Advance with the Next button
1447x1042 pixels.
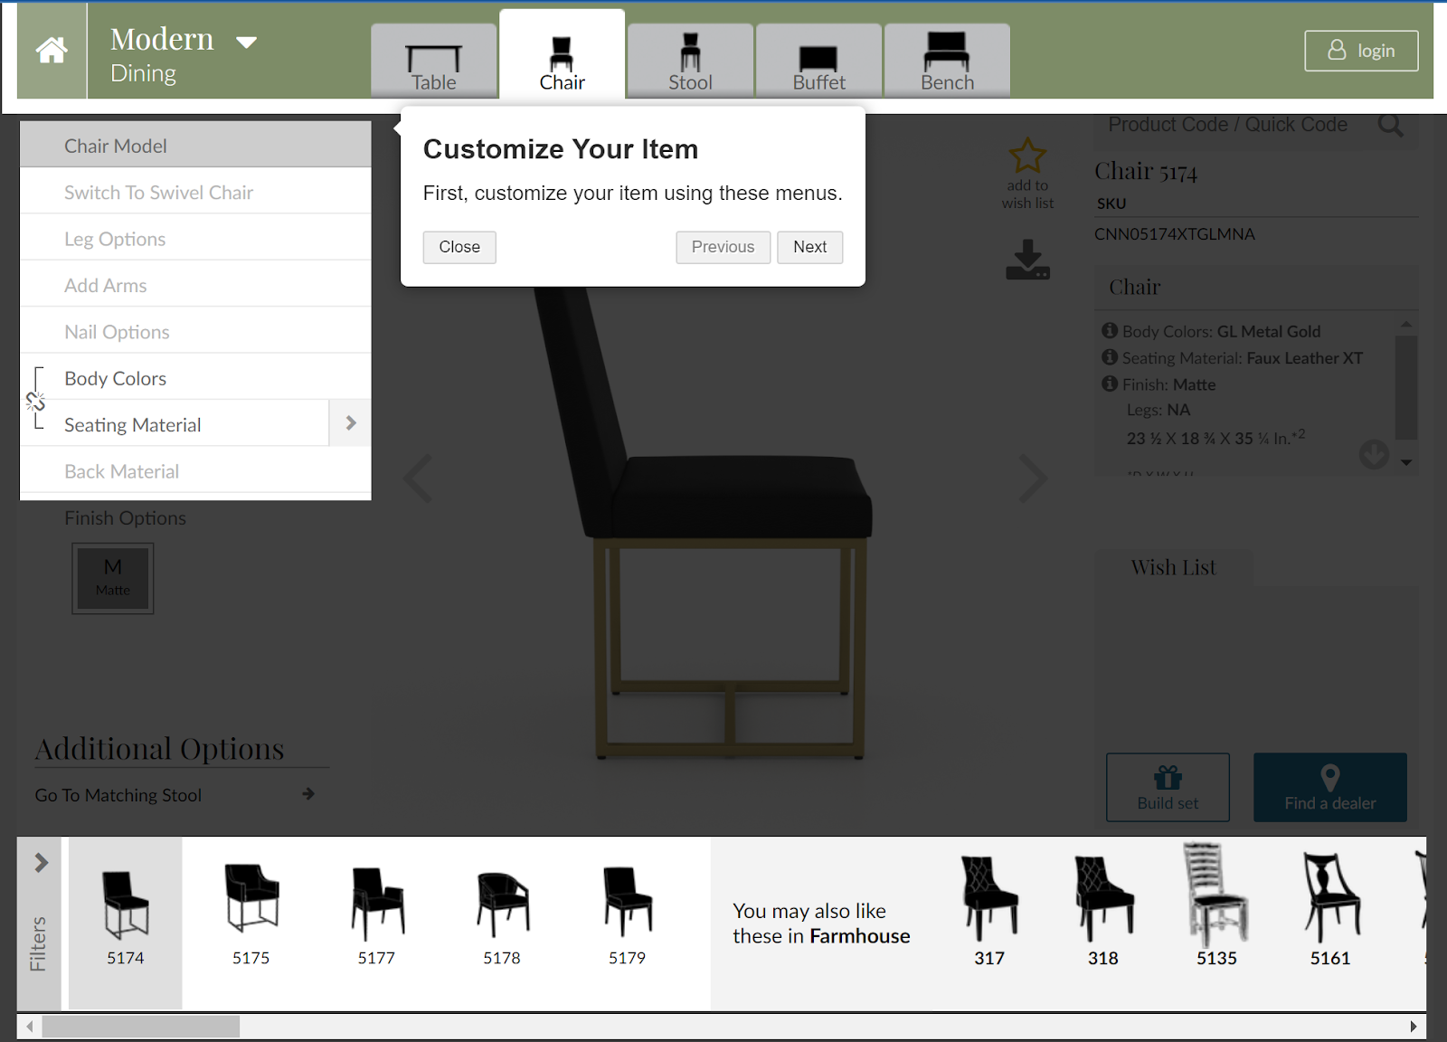pos(810,247)
